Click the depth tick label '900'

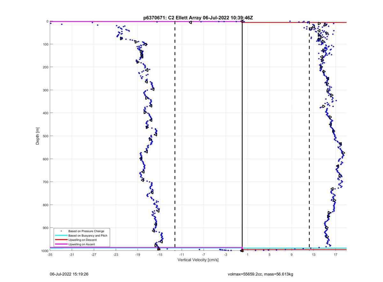(45, 228)
